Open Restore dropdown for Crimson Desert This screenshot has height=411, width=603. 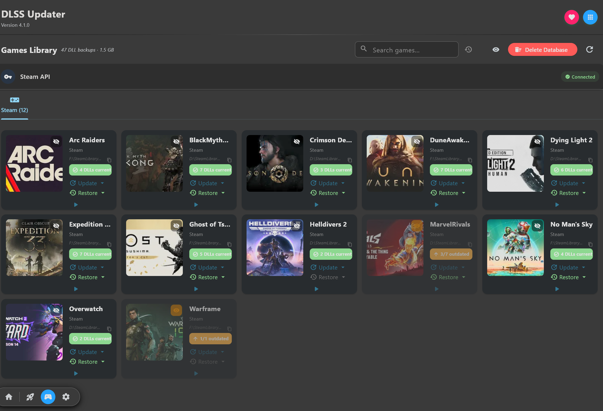click(328, 193)
